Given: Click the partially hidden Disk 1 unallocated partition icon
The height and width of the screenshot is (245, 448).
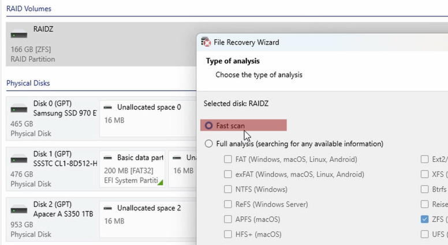Looking at the screenshot, I should (177, 158).
